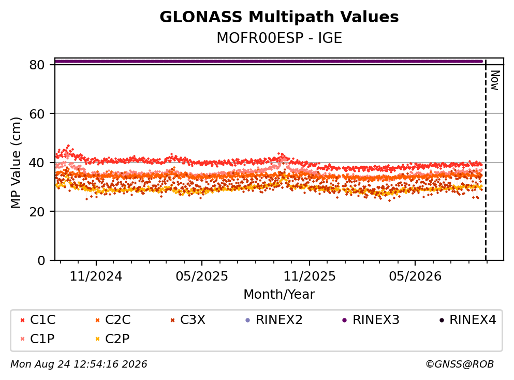Image resolution: width=514 pixels, height=380 pixels.
Task: Click the 05/2026 x-axis tick label
Action: tap(415, 276)
